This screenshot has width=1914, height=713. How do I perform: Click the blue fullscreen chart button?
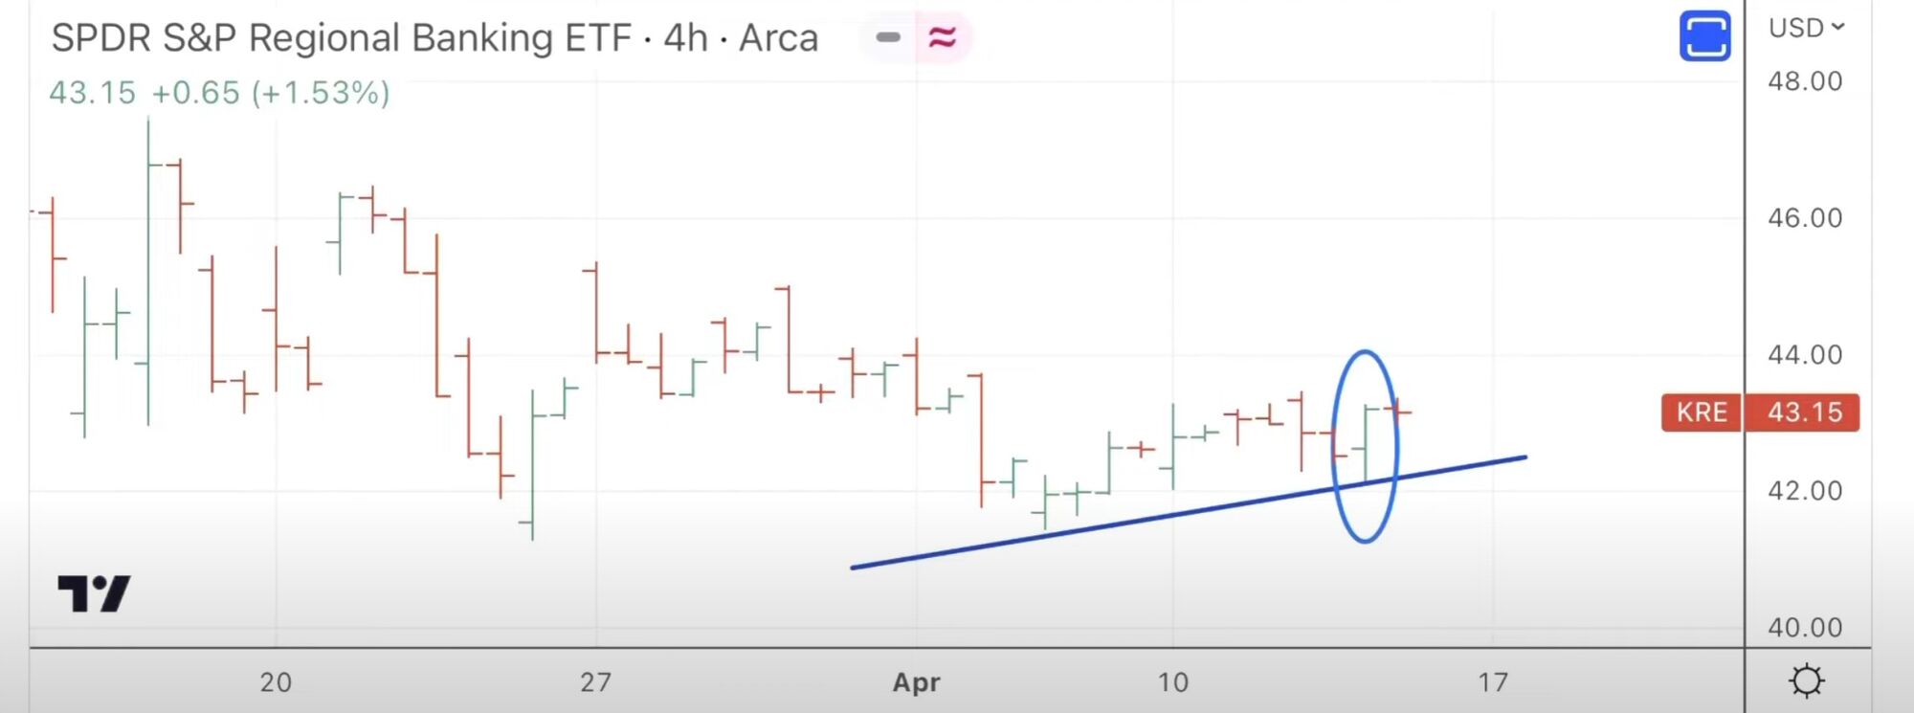(1704, 36)
